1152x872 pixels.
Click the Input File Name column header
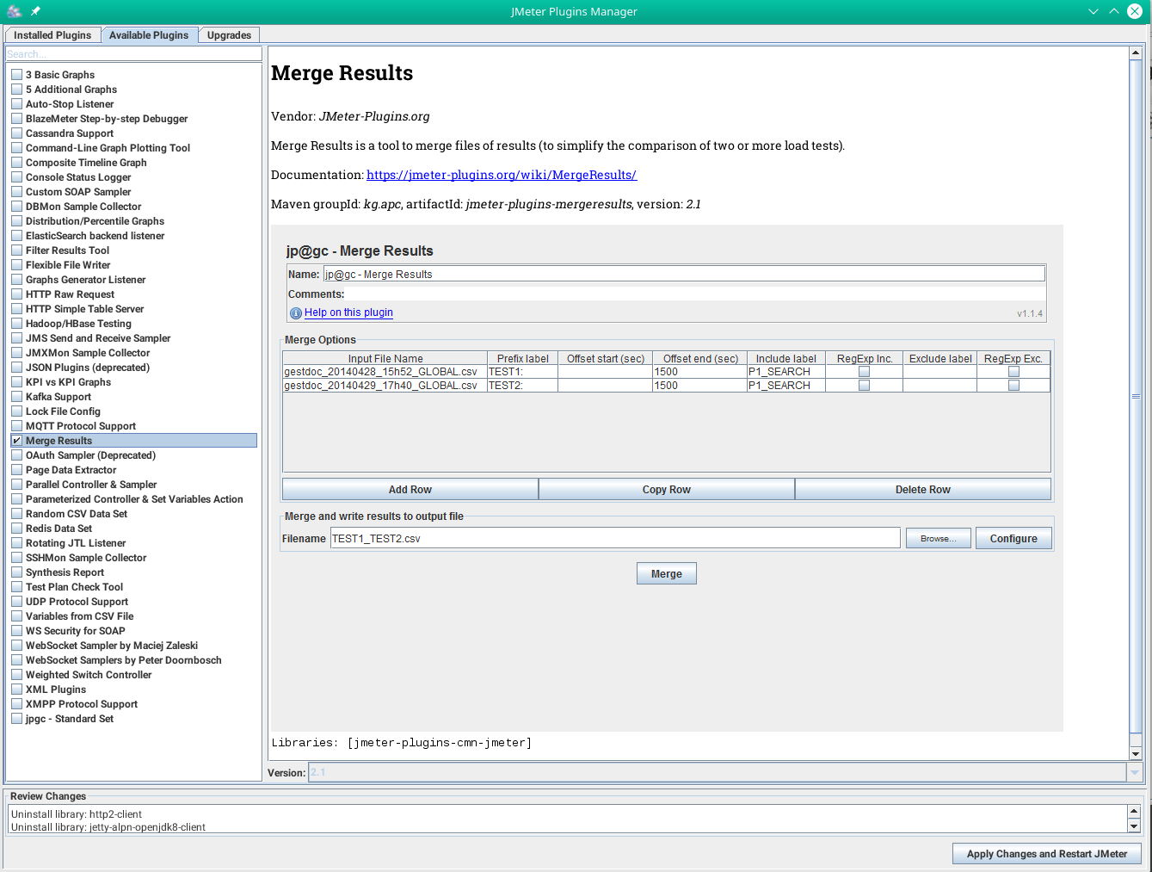point(385,358)
